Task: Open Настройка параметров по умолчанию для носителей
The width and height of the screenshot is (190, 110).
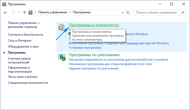Action: coord(118,60)
